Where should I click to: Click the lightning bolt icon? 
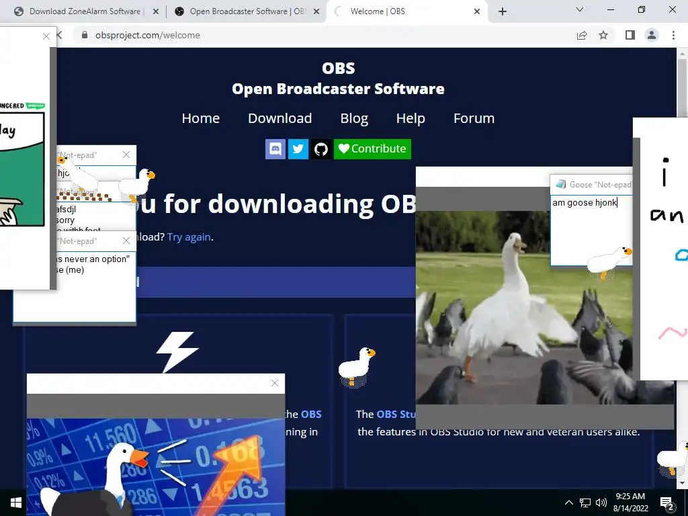point(177,352)
